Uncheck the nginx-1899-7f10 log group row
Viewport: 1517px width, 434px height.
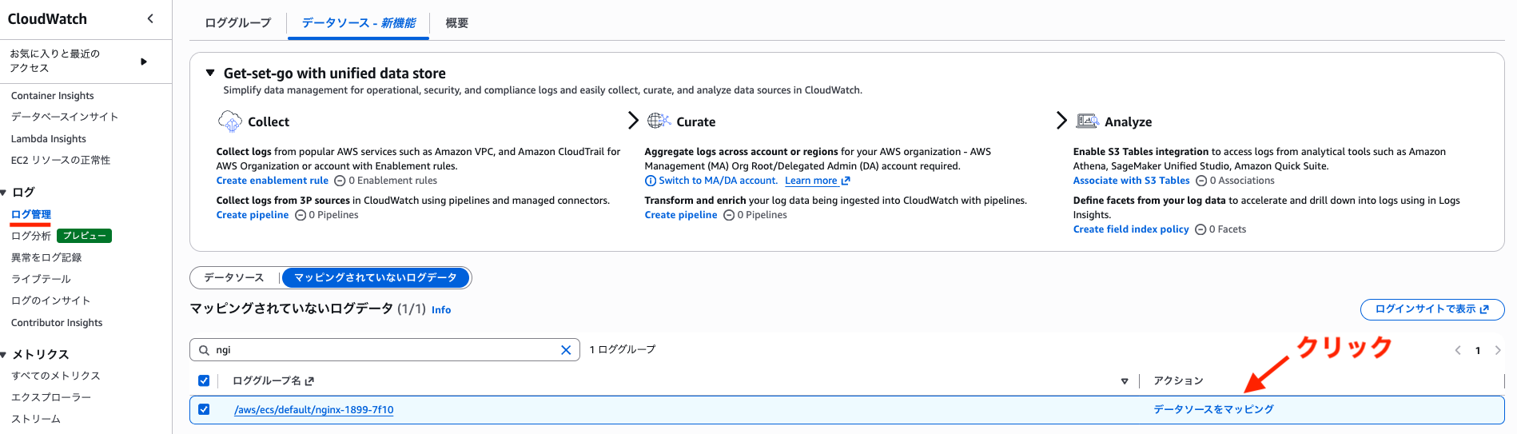204,409
